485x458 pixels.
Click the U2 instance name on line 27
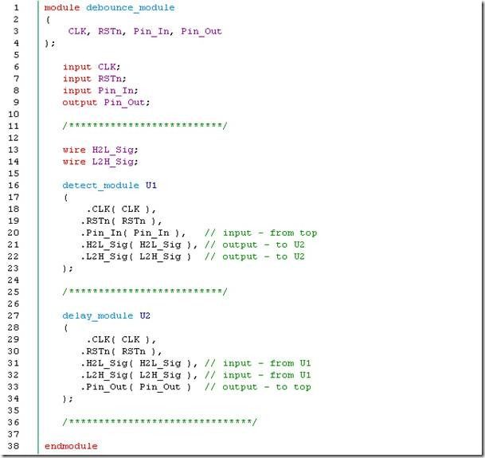click(x=145, y=315)
